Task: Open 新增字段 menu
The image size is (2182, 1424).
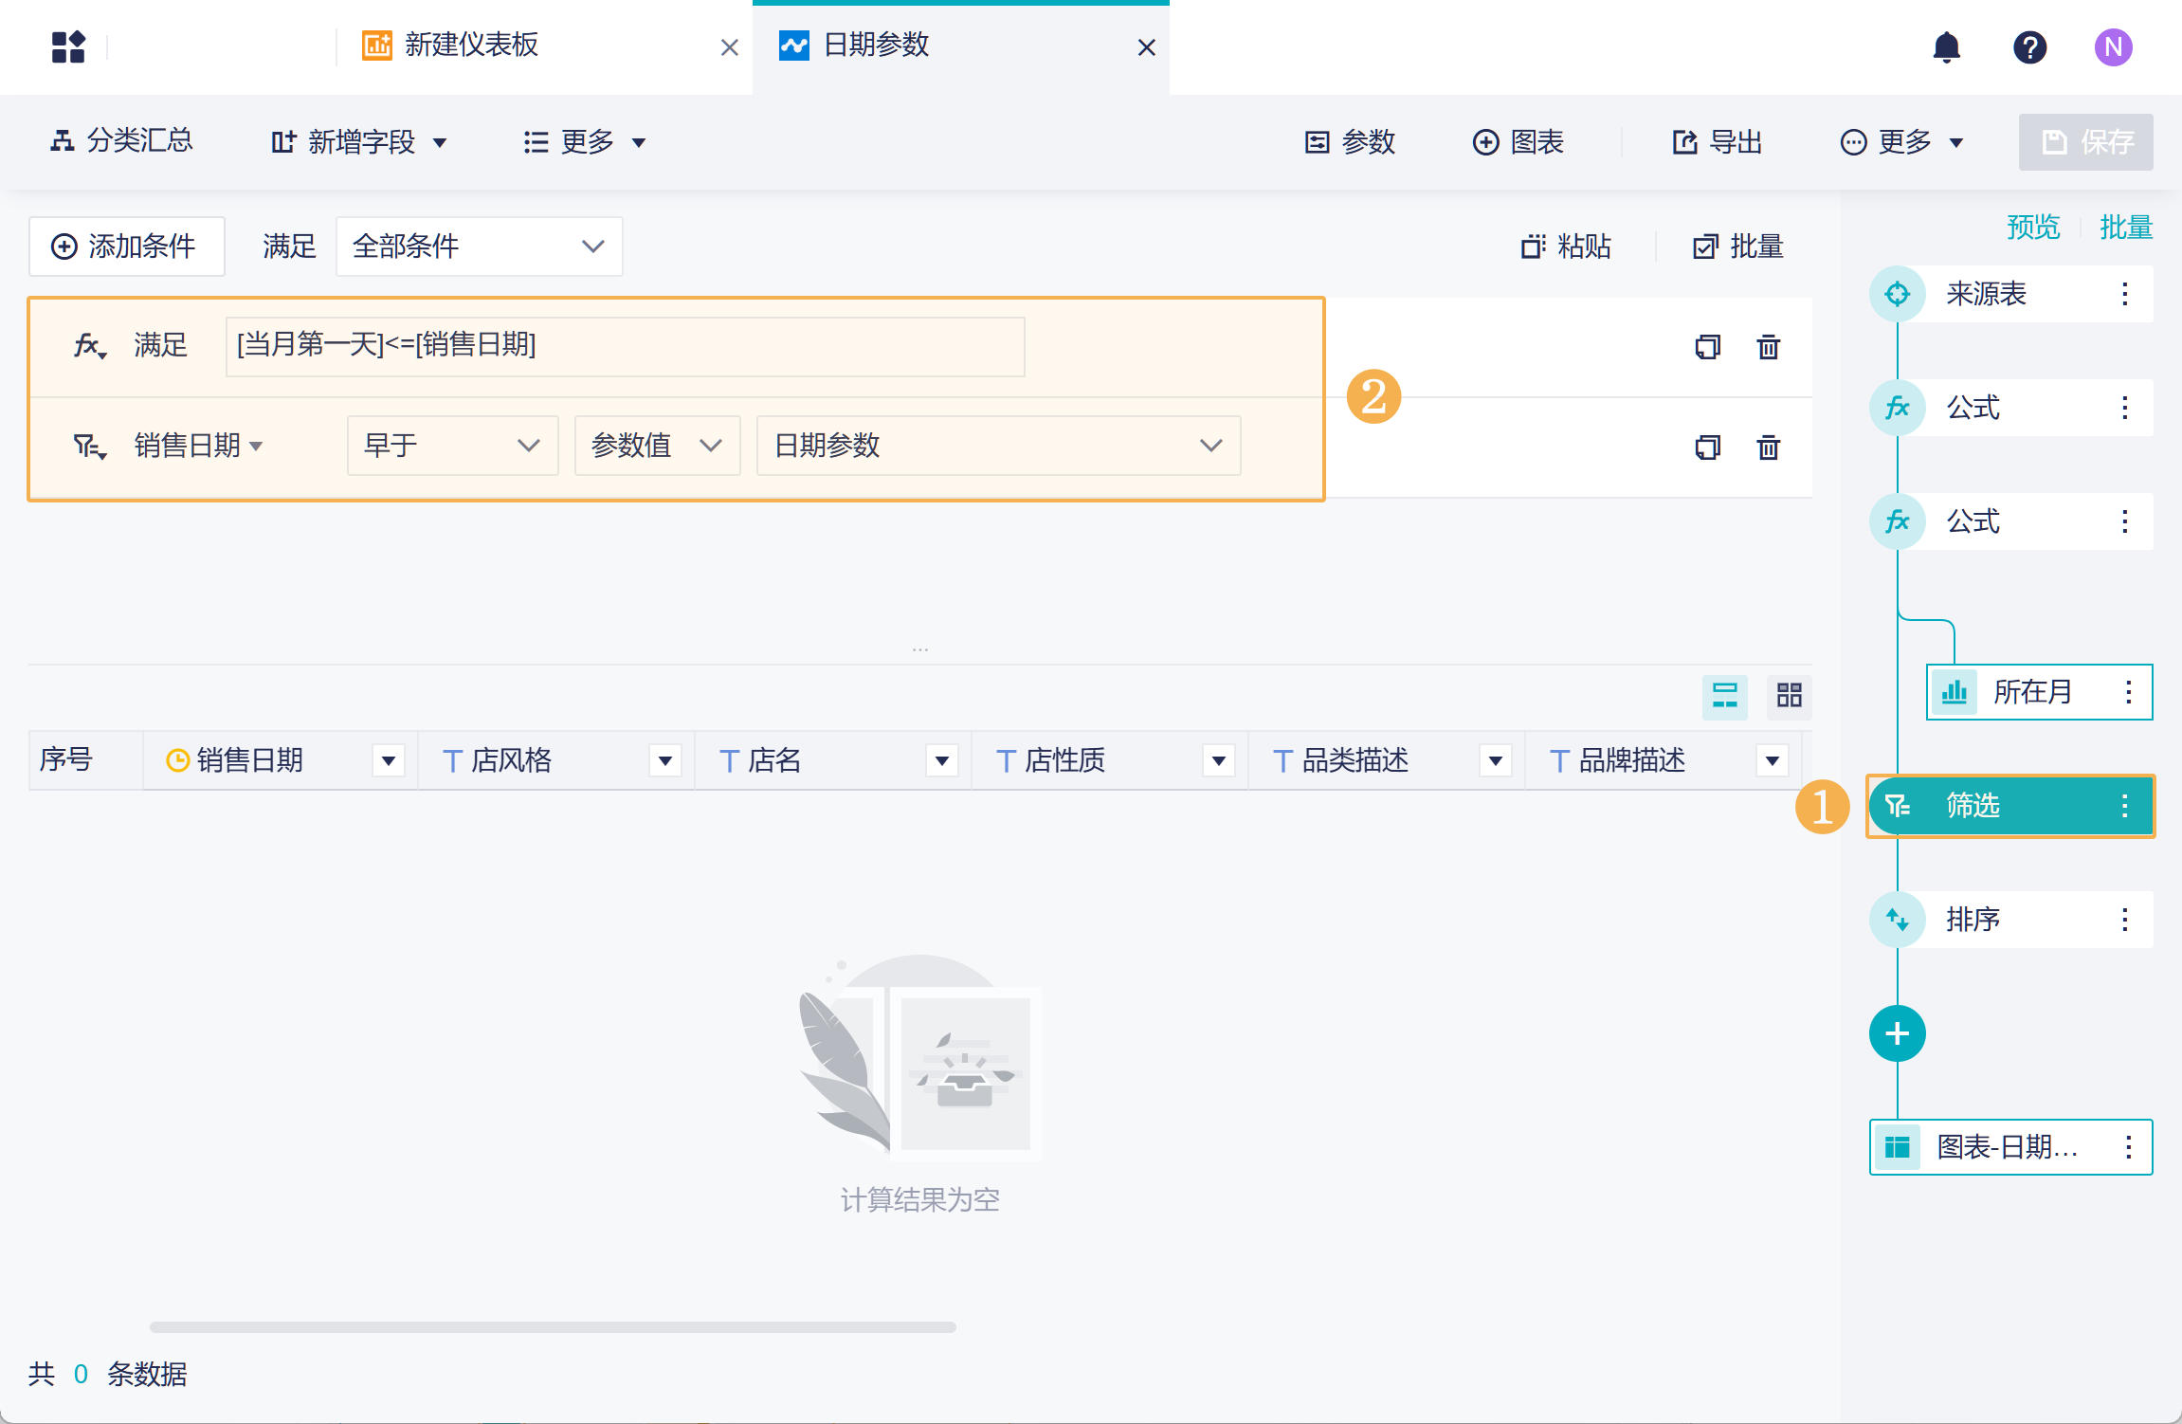Action: pyautogui.click(x=358, y=142)
